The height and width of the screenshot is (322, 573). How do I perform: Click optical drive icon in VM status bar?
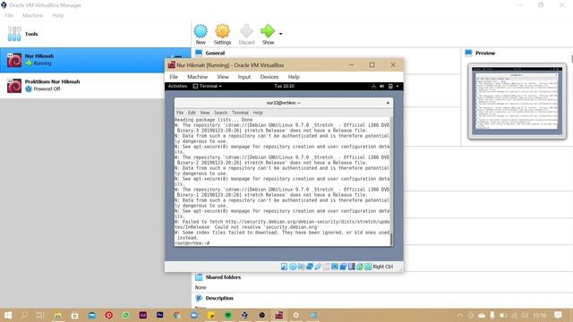click(293, 267)
